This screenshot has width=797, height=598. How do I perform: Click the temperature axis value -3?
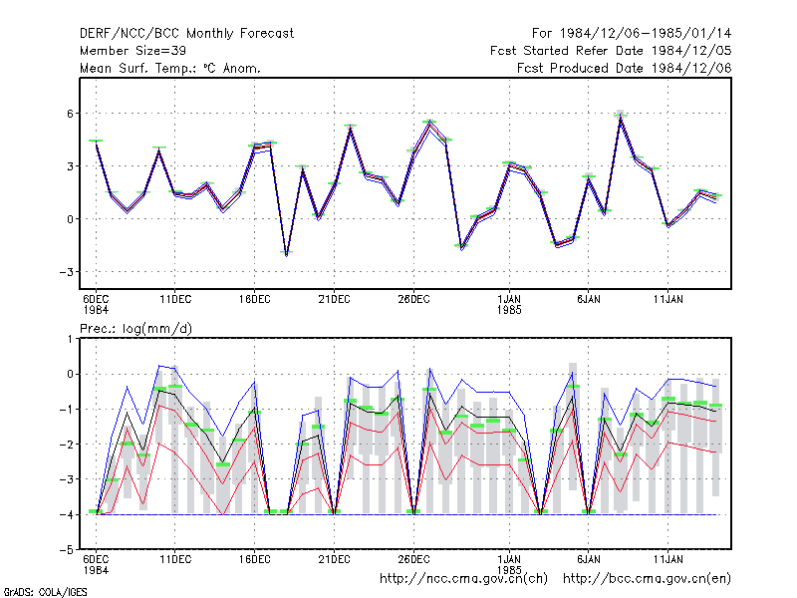(67, 272)
